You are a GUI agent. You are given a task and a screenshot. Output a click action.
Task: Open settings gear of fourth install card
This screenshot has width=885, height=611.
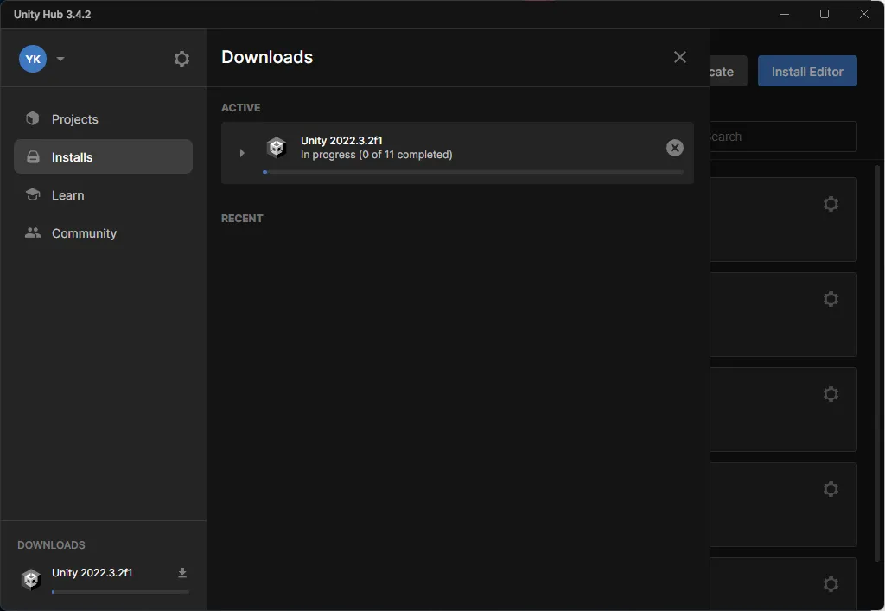click(x=831, y=488)
